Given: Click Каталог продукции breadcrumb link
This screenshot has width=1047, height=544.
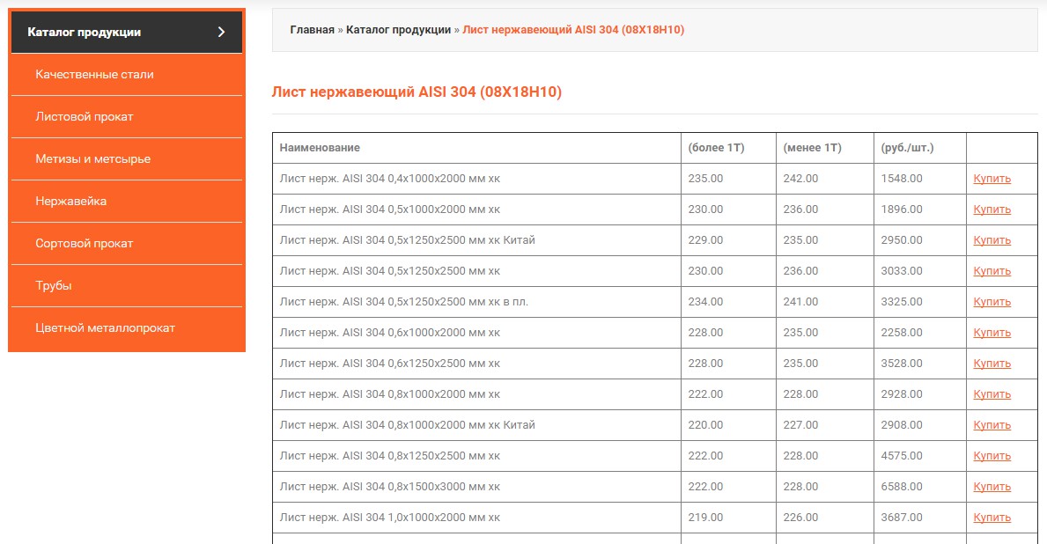Looking at the screenshot, I should coord(398,30).
